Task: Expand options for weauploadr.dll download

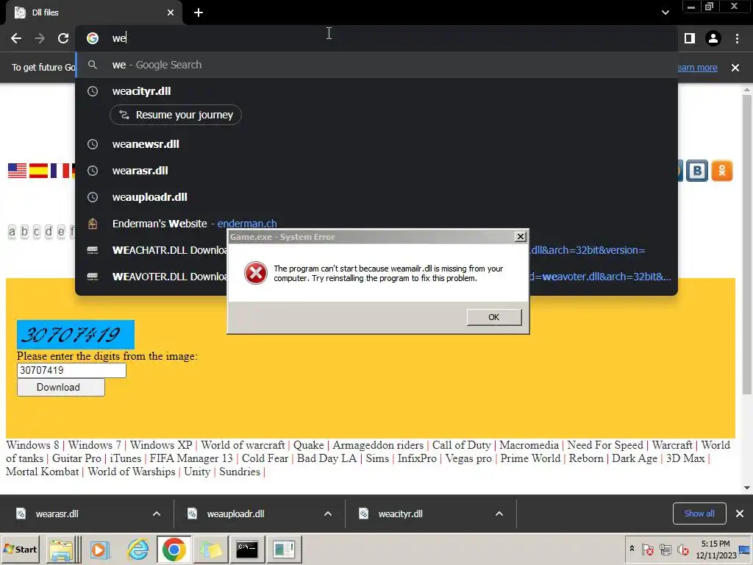Action: tap(328, 514)
